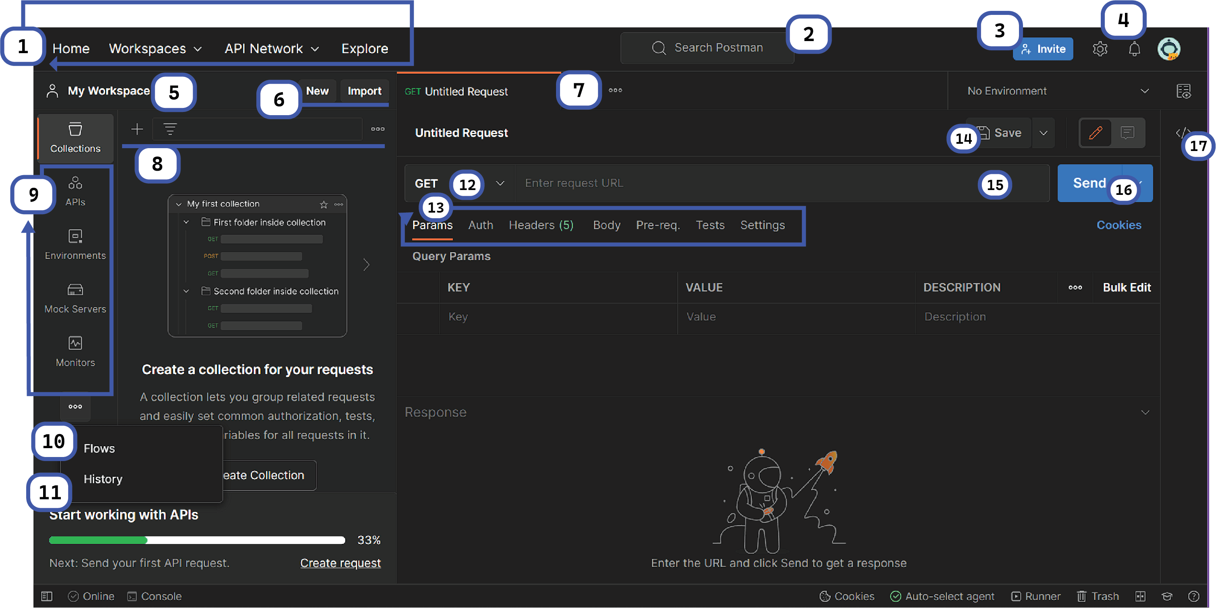Switch to edit mode pencil icon
Image resolution: width=1216 pixels, height=608 pixels.
tap(1095, 132)
